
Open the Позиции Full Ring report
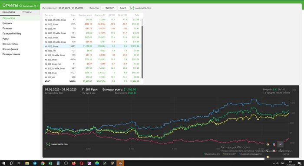click(x=20, y=34)
